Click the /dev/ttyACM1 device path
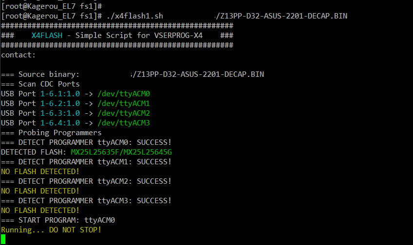The width and height of the screenshot is (413, 245). [124, 104]
